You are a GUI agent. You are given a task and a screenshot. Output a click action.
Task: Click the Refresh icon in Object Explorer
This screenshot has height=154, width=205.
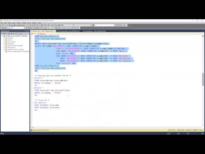18,33
